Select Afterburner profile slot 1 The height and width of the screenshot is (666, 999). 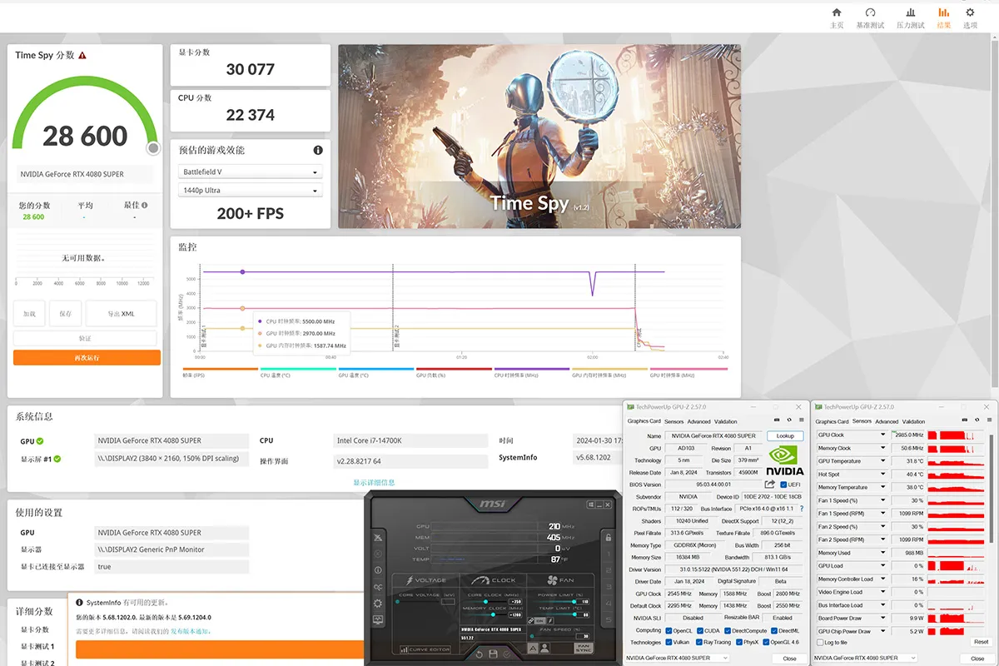(x=609, y=554)
